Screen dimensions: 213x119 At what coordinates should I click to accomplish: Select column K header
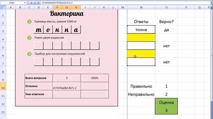(104, 7)
